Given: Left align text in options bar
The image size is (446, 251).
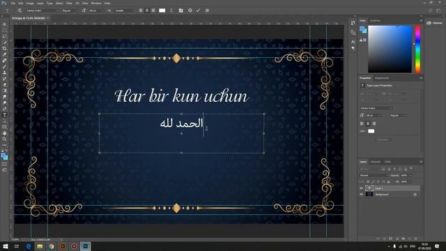Looking at the screenshot, I should click(x=141, y=10).
